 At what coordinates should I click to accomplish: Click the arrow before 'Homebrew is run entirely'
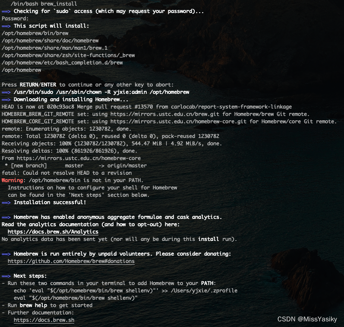point(6,254)
